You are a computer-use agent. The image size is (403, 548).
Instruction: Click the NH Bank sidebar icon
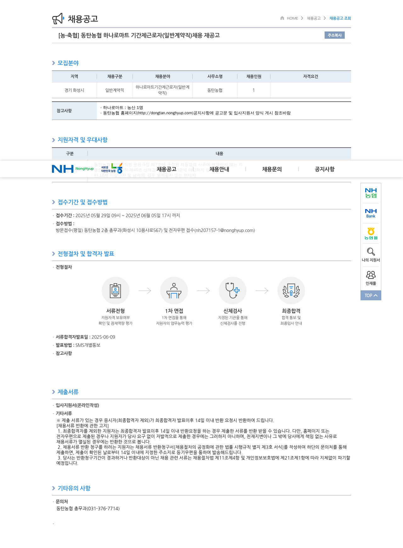point(371,213)
